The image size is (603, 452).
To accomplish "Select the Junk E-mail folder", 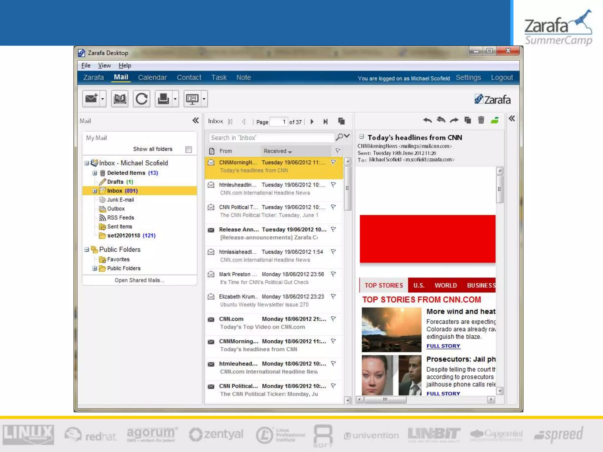I will pyautogui.click(x=120, y=200).
